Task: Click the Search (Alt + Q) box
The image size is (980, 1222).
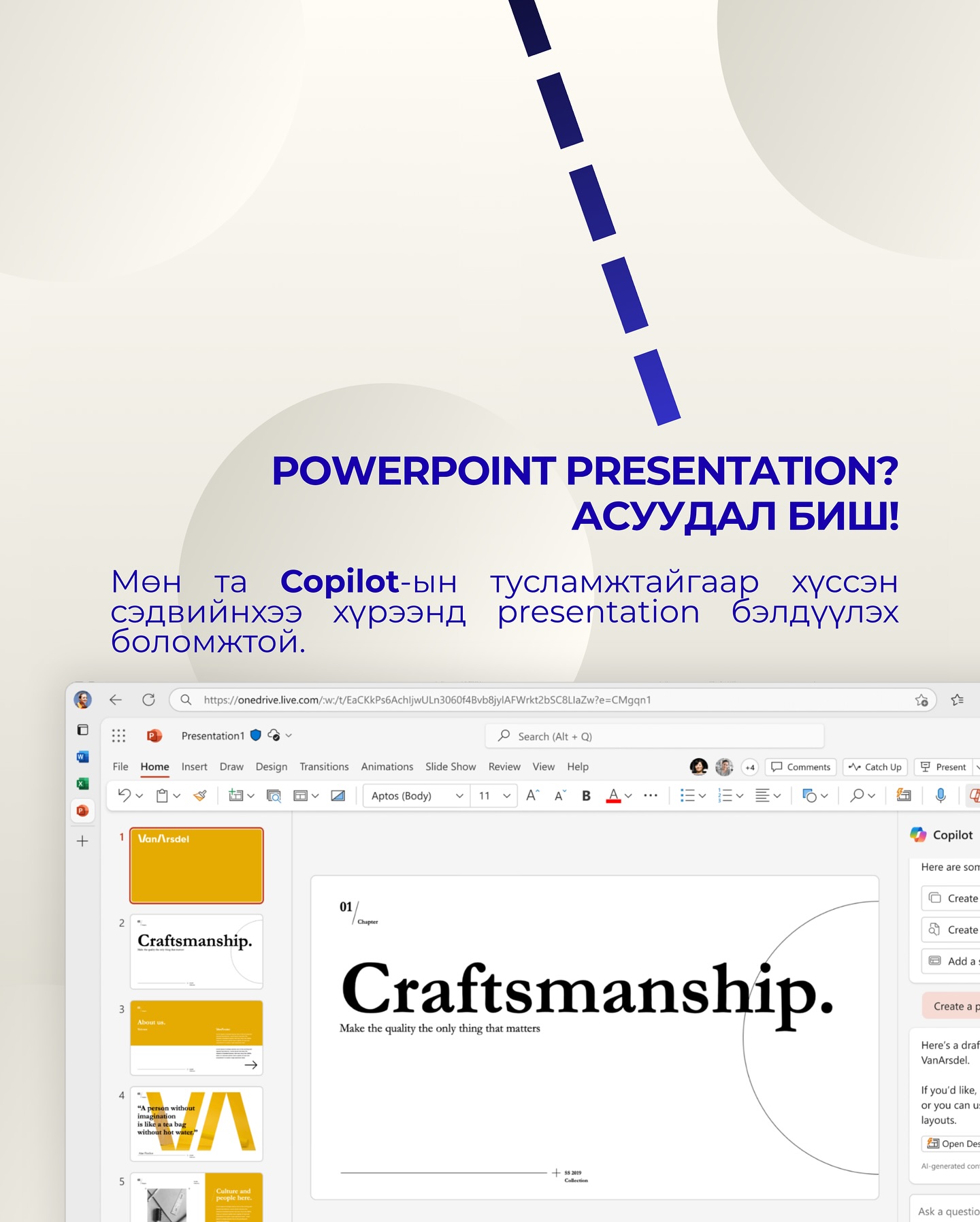Action: click(655, 736)
